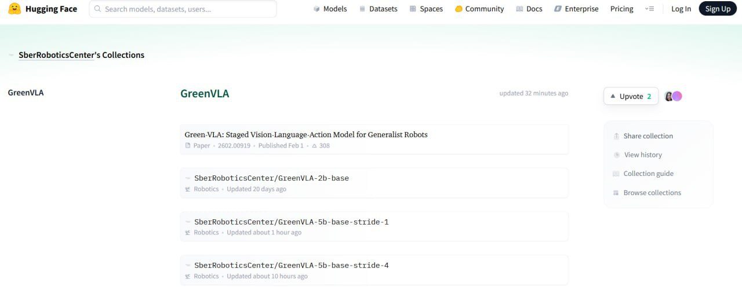Open the Models navigation item
The height and width of the screenshot is (294, 742).
coord(330,9)
